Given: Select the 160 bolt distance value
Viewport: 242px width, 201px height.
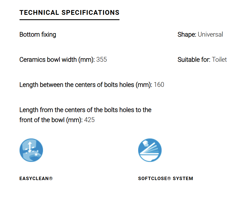Looking at the screenshot, I should click(x=159, y=85).
